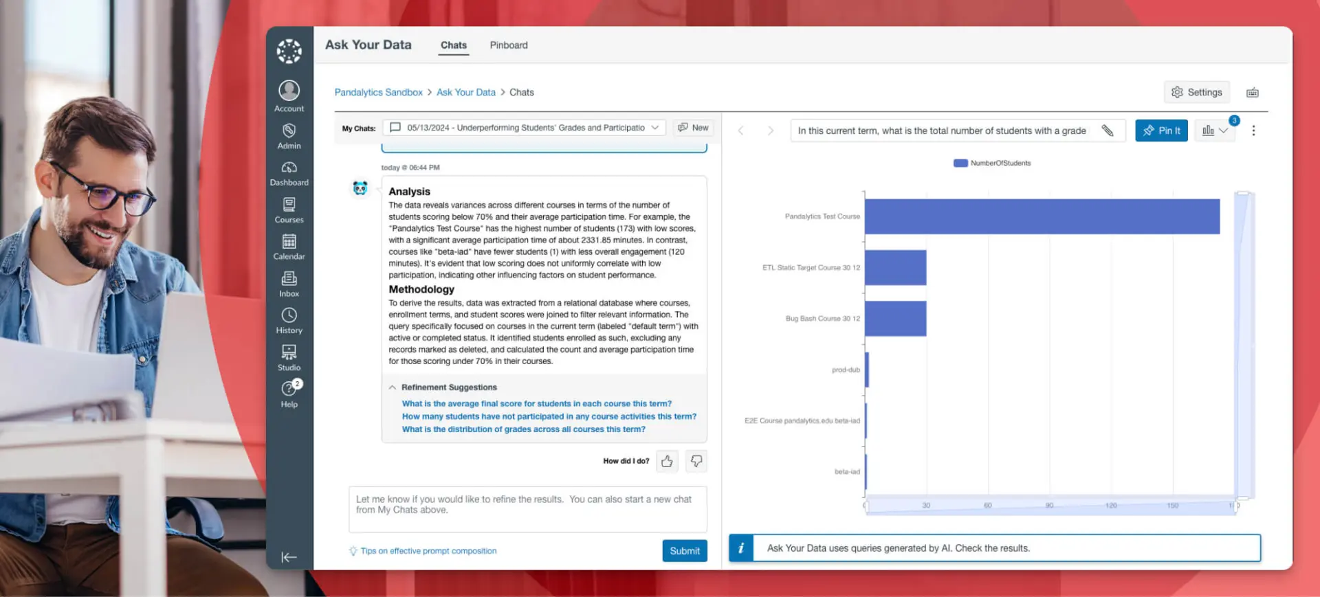Viewport: 1320px width, 597px height.
Task: Open the My Chats dropdown
Action: point(524,128)
